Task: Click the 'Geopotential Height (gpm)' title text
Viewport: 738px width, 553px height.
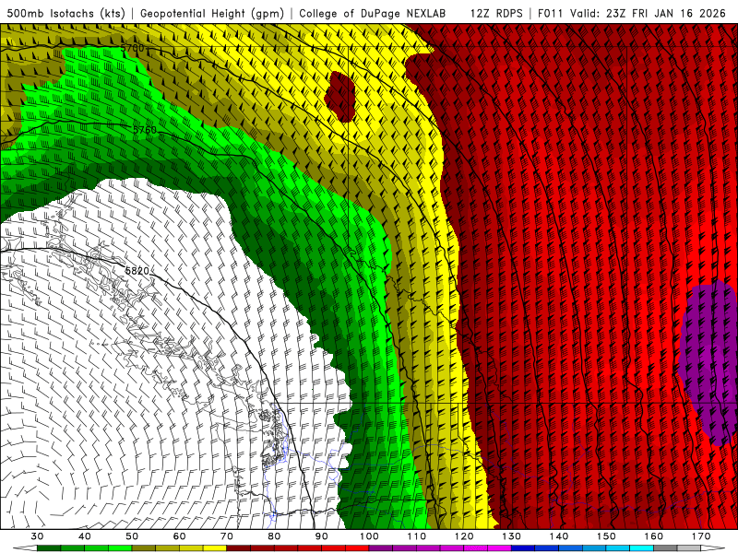Action: [212, 13]
